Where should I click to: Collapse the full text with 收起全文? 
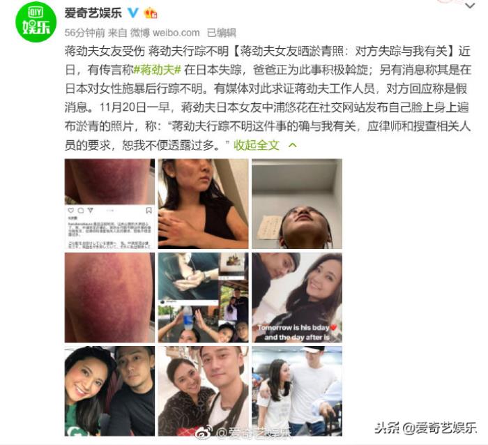pos(257,145)
